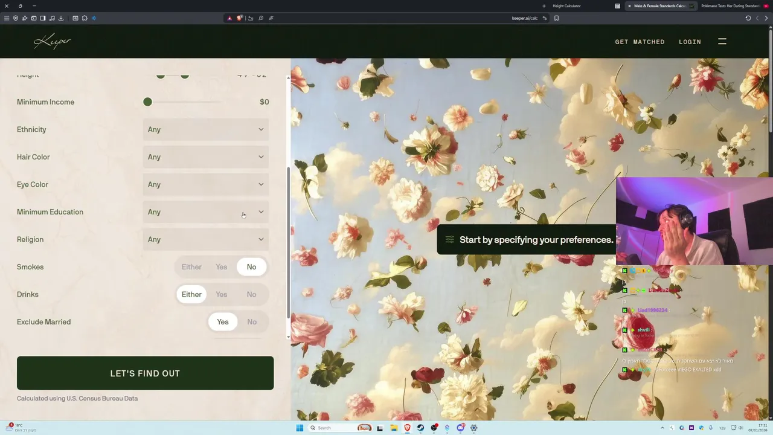Viewport: 773px width, 435px height.
Task: Click the form panel's vertical scrollbar
Action: tap(288, 242)
